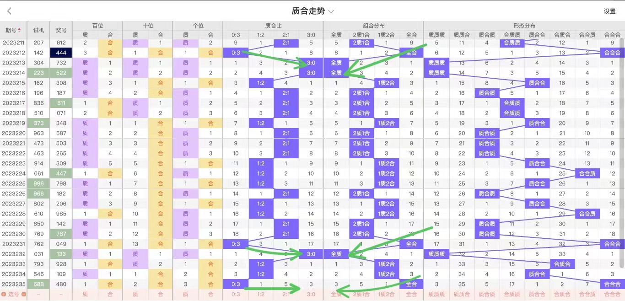Screen dimensions: 625x301
Task: Click the minus icon beside 选号
Action: click(24, 294)
